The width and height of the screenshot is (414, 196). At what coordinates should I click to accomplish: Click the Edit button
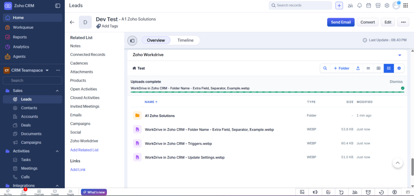click(x=388, y=22)
